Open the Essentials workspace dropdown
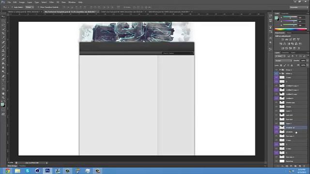 [x=299, y=7]
